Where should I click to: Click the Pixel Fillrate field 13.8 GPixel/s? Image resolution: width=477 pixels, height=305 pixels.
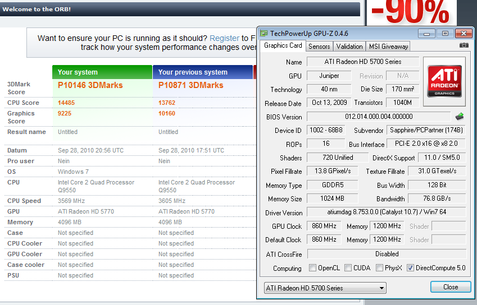pyautogui.click(x=333, y=171)
